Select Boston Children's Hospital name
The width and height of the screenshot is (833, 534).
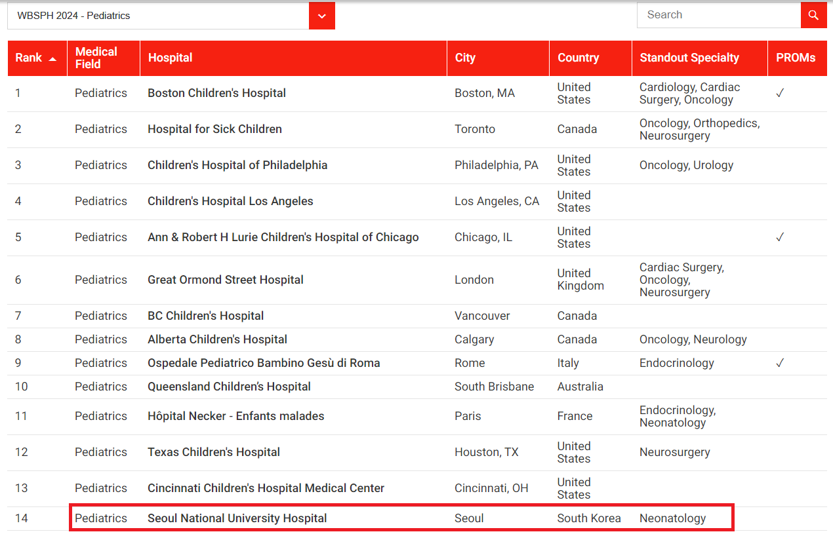pos(216,93)
